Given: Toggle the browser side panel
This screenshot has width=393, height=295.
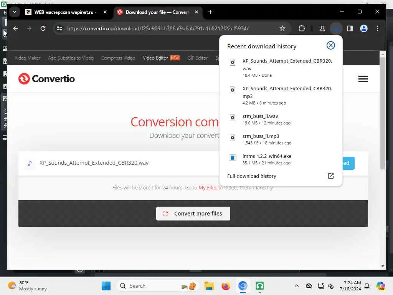Looking at the screenshot, I should click(350, 28).
